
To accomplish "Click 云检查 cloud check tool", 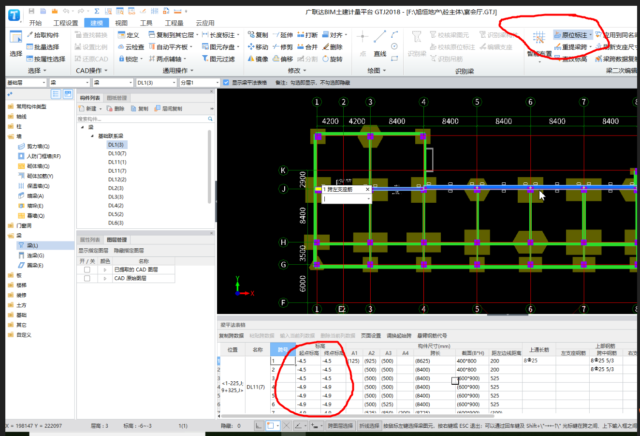I will click(131, 47).
